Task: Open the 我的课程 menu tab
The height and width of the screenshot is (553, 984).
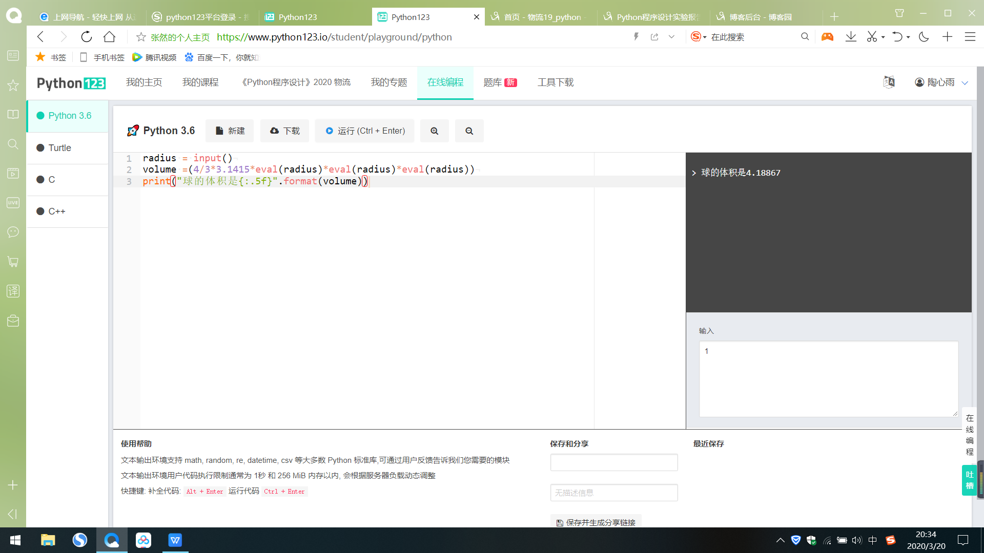Action: (x=200, y=82)
